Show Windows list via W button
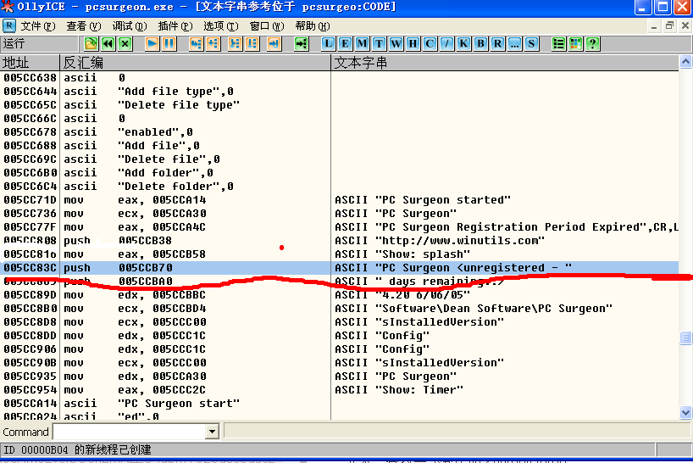This screenshot has height=463, width=693. [x=396, y=44]
